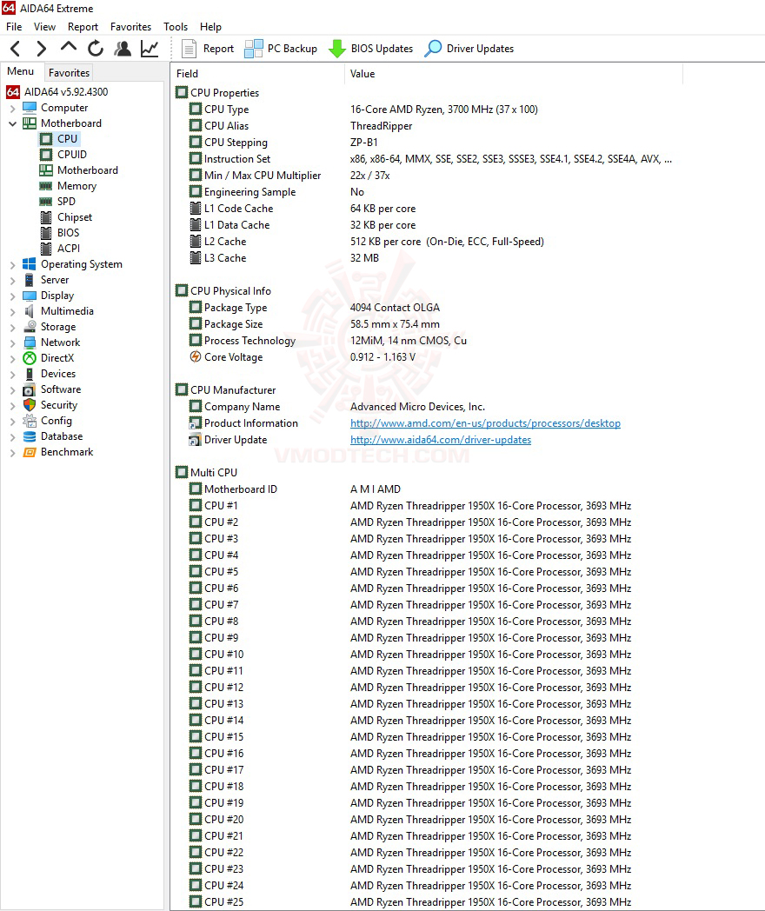Click the Report toolbar button
The image size is (765, 911).
pos(208,49)
